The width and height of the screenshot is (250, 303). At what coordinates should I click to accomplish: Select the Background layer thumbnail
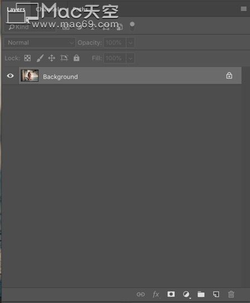point(30,76)
